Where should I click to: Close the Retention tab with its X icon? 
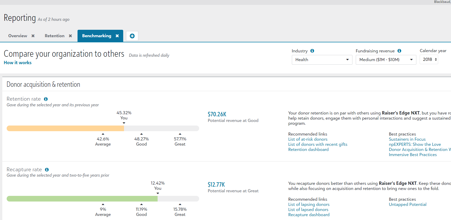pyautogui.click(x=70, y=36)
